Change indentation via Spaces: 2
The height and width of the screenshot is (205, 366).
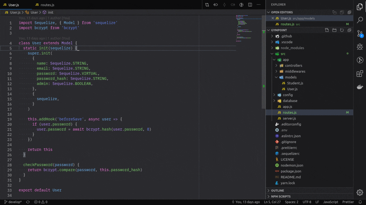pos(292,202)
